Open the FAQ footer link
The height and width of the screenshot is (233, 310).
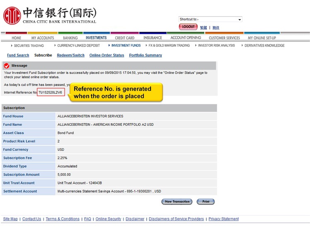[87, 219]
